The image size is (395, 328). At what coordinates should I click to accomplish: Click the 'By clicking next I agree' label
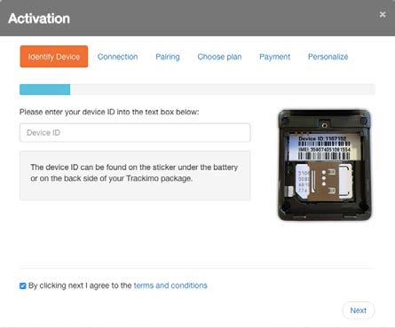point(80,285)
